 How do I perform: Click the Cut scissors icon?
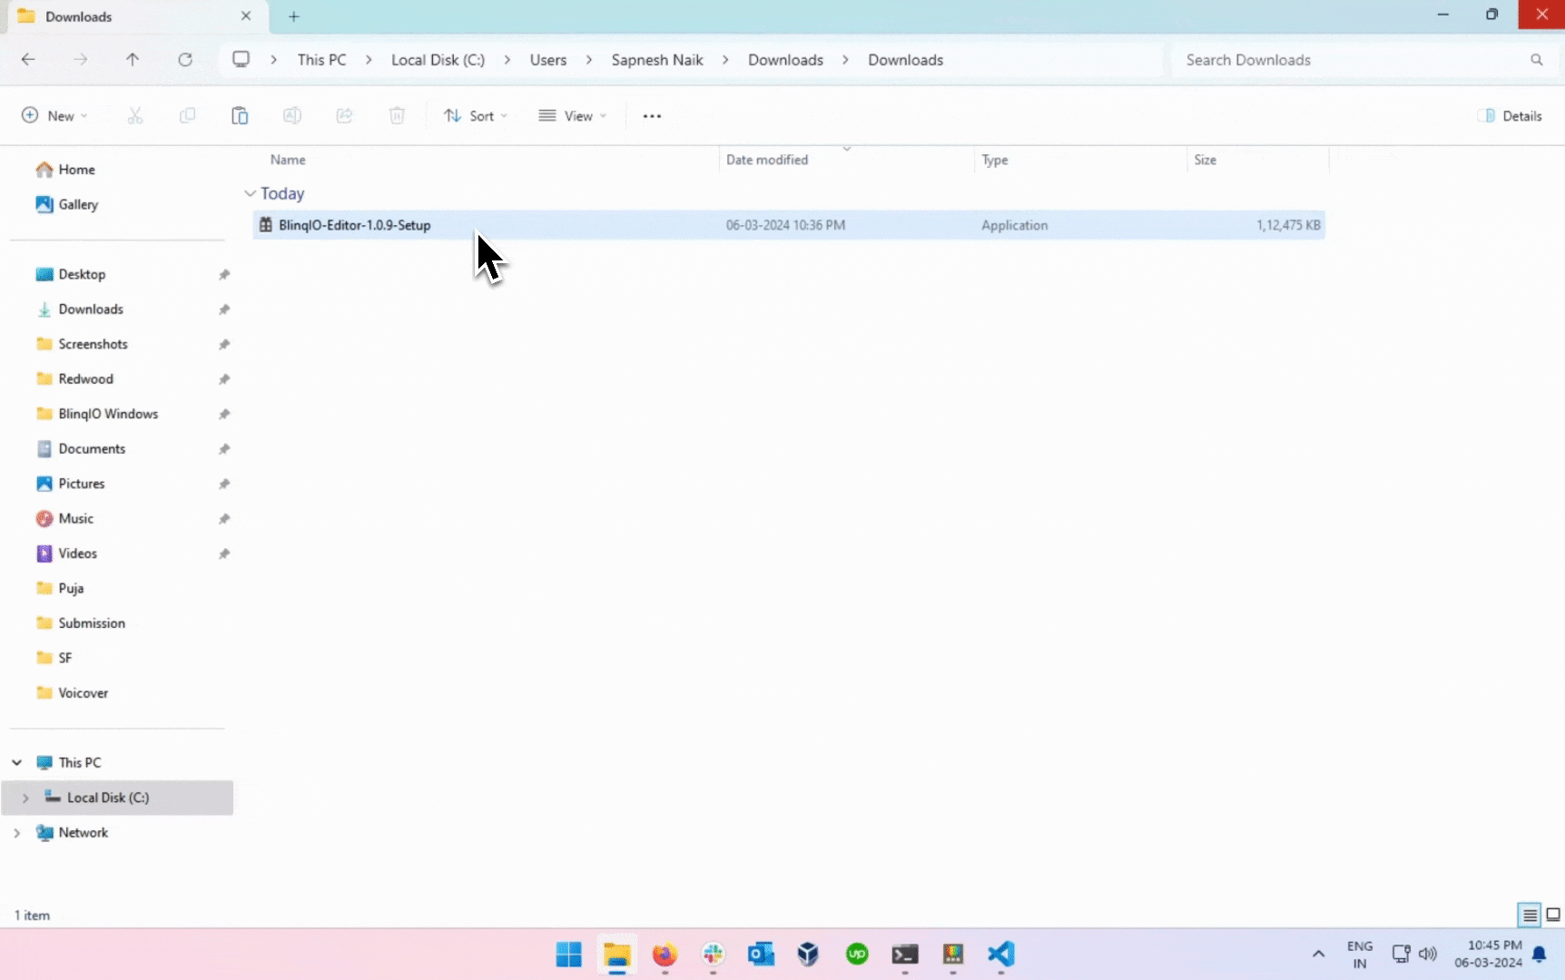pos(135,115)
